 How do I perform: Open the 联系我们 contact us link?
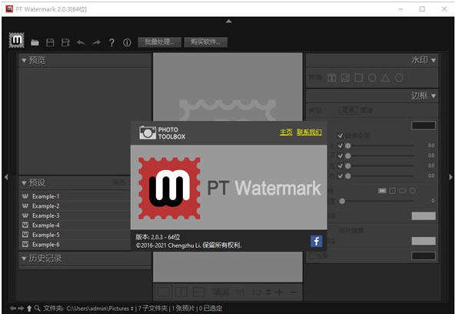[309, 132]
